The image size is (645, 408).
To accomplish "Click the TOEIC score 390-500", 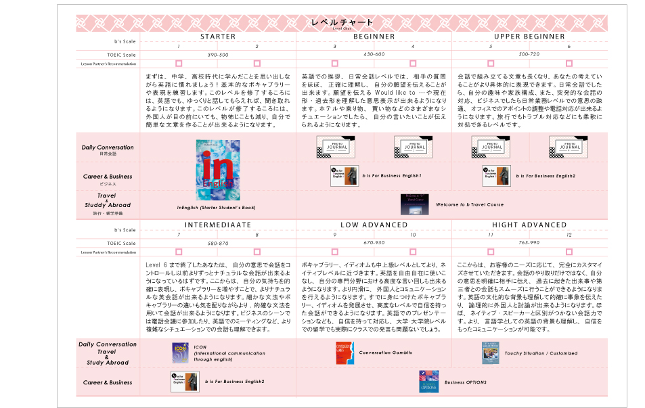I will (x=218, y=55).
